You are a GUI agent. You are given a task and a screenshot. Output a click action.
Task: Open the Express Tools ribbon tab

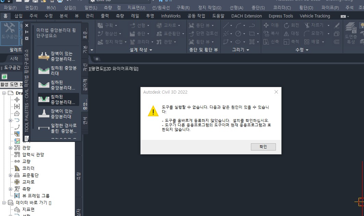[281, 16]
